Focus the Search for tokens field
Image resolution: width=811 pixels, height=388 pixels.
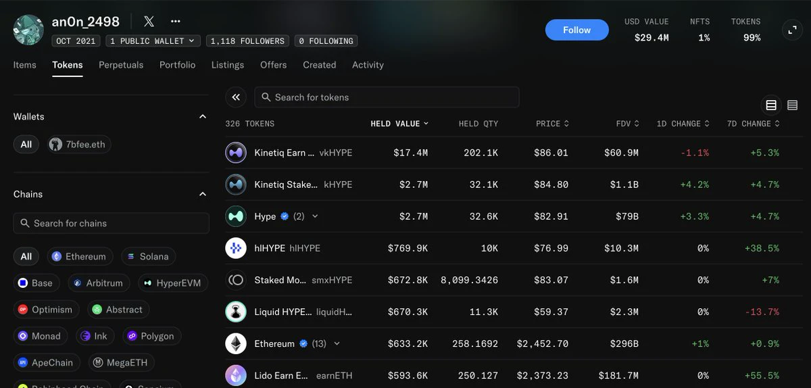pos(387,97)
